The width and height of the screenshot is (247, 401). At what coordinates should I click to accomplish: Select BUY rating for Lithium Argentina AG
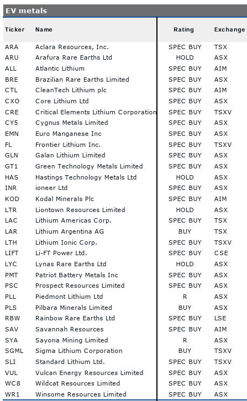pos(185,231)
